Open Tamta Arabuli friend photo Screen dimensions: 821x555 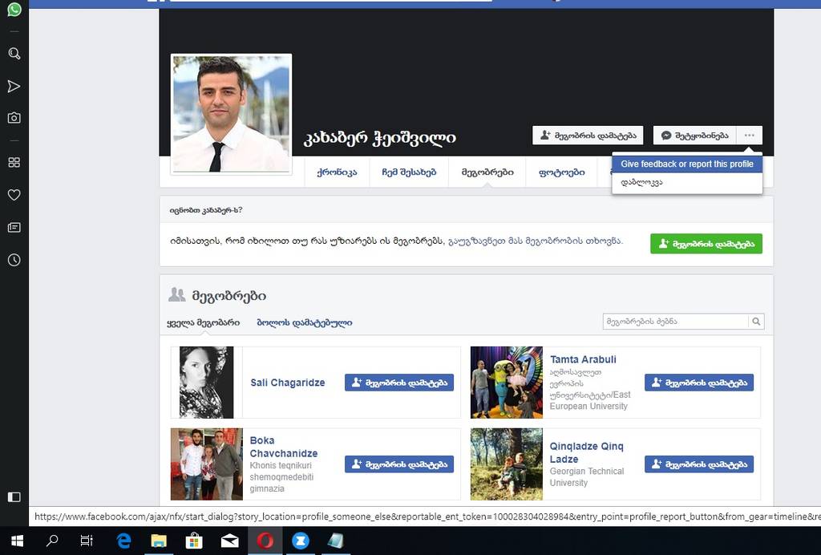pyautogui.click(x=507, y=383)
